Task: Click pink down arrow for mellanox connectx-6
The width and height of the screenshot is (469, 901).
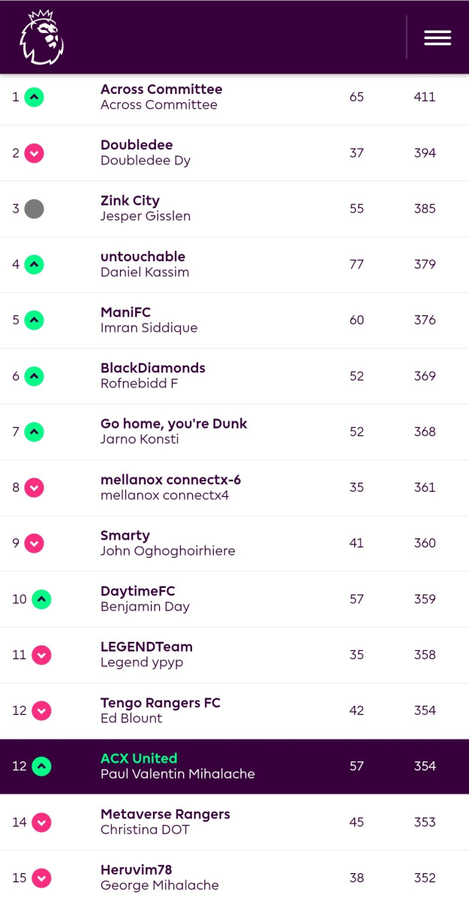Action: 34,487
